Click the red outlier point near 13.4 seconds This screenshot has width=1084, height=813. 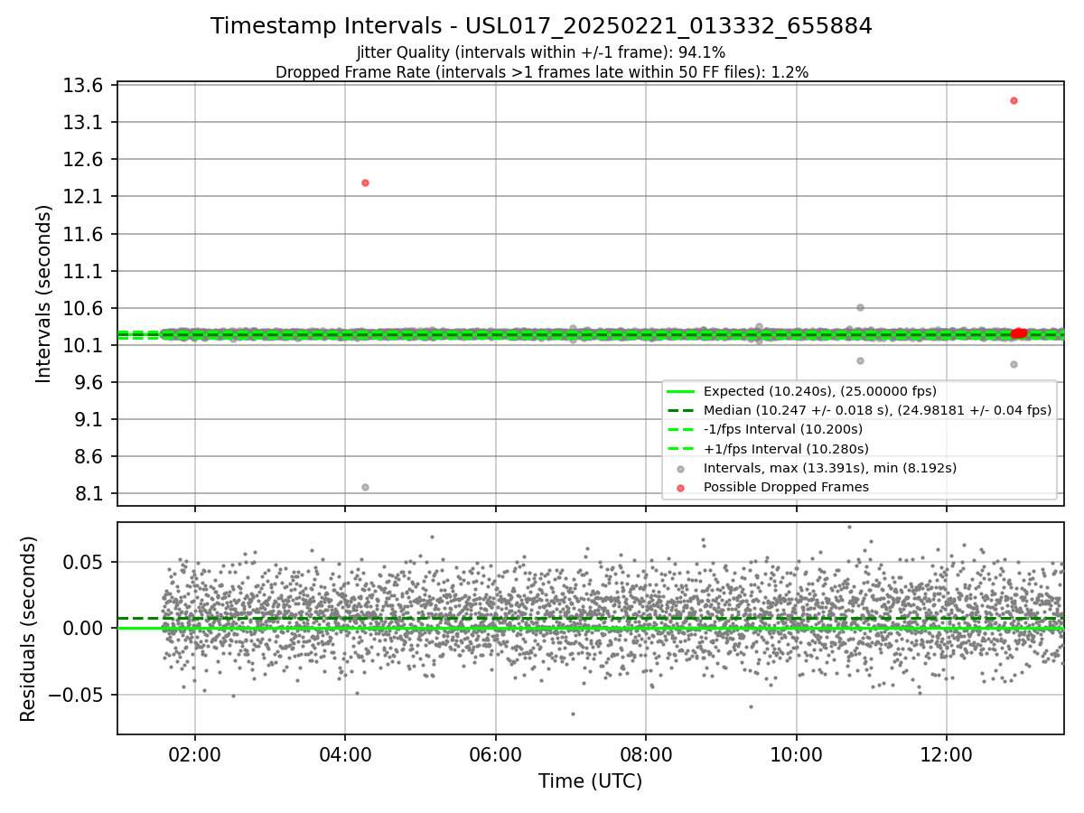pos(1014,100)
